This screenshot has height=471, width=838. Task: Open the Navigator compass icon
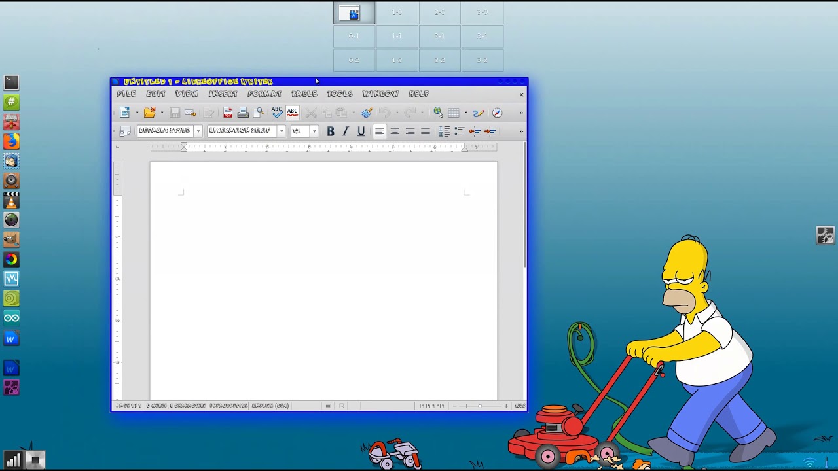pyautogui.click(x=498, y=113)
